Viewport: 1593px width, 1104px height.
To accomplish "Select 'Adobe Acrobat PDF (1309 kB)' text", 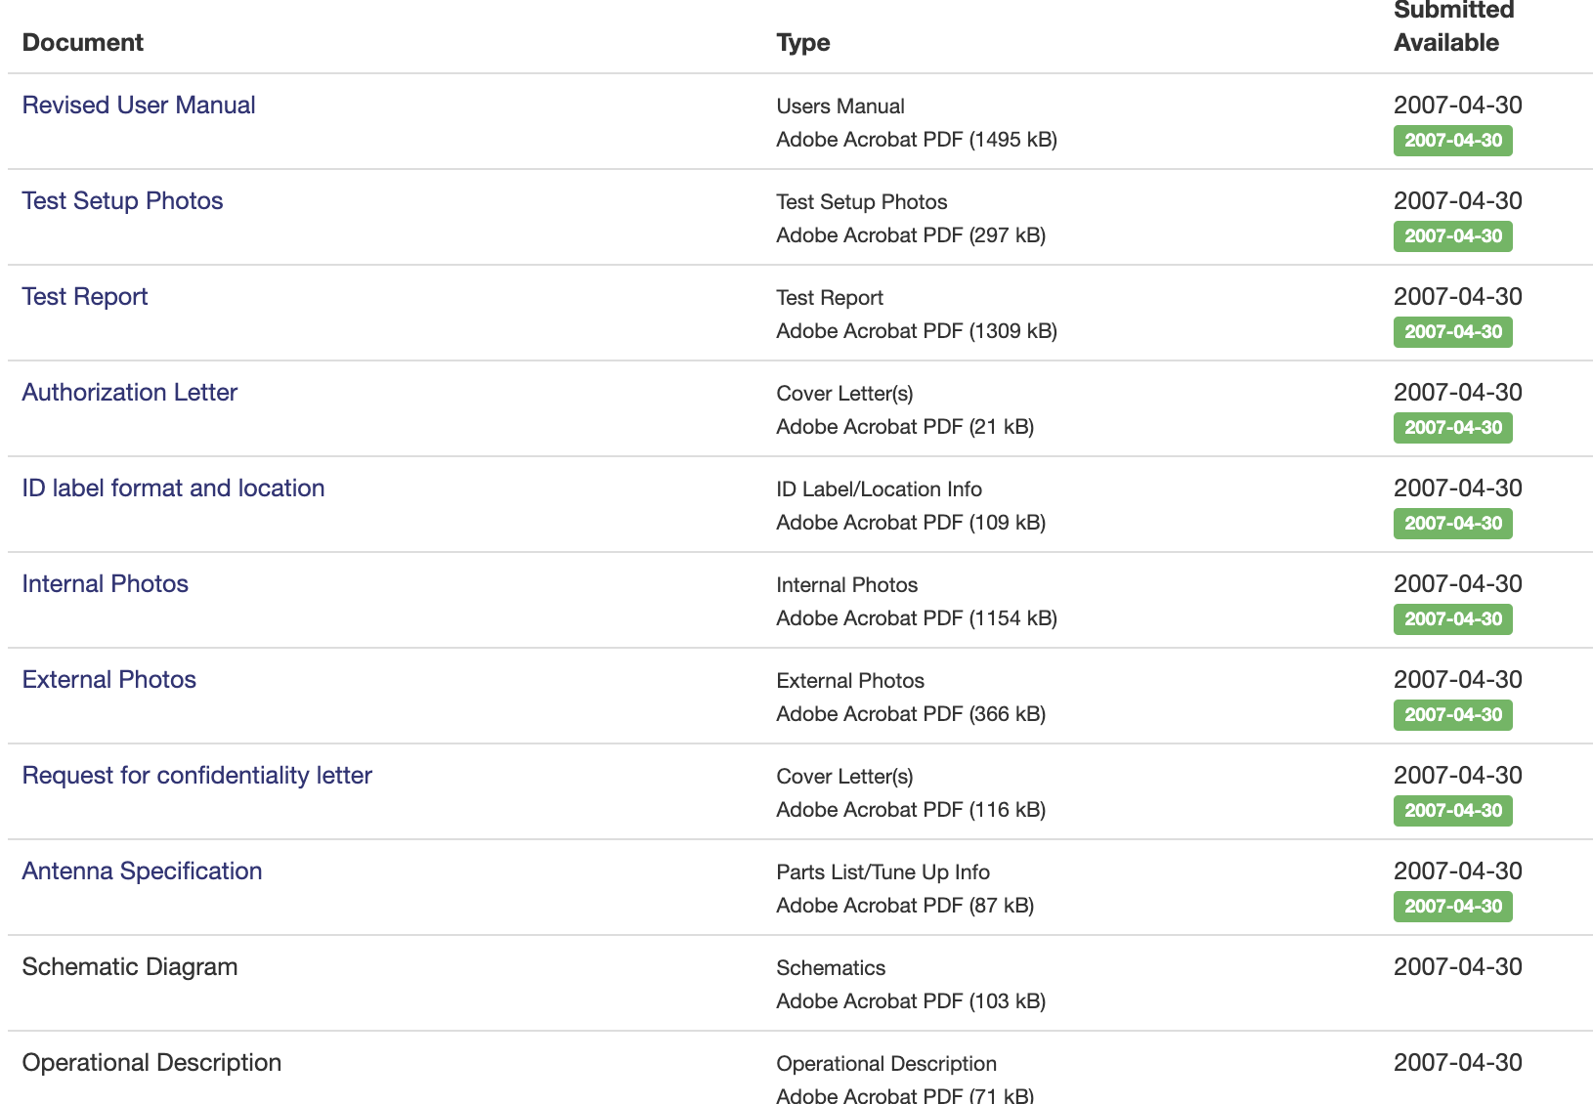I will point(917,330).
